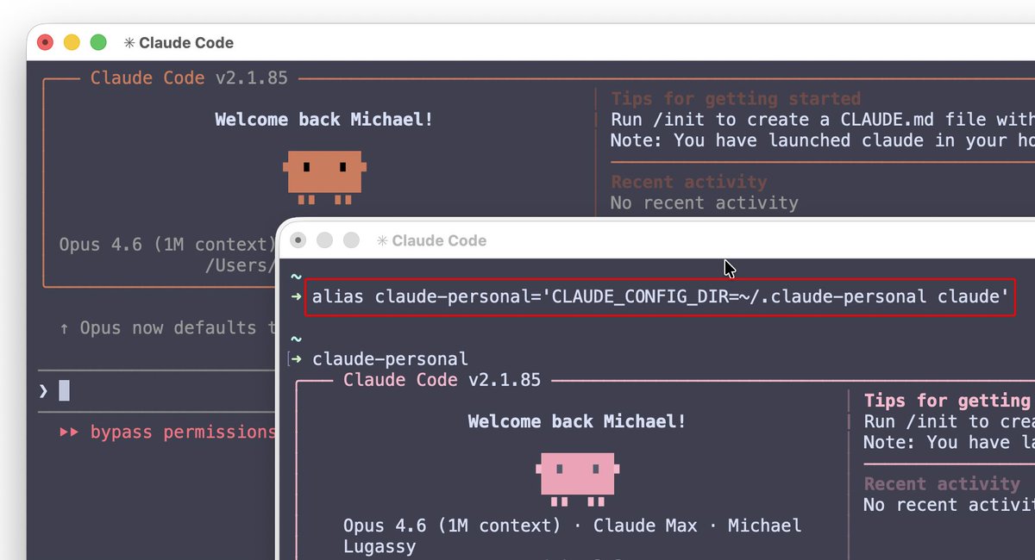
Task: Click 'Claude Code v2.1.85' header in front window
Action: pos(442,379)
